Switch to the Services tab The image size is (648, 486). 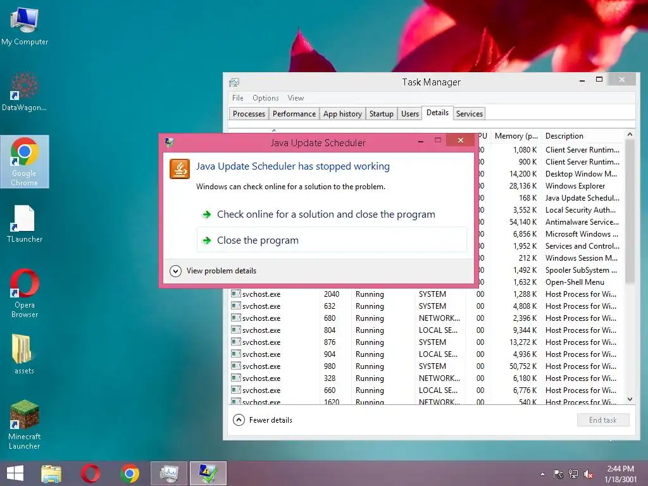pyautogui.click(x=470, y=114)
